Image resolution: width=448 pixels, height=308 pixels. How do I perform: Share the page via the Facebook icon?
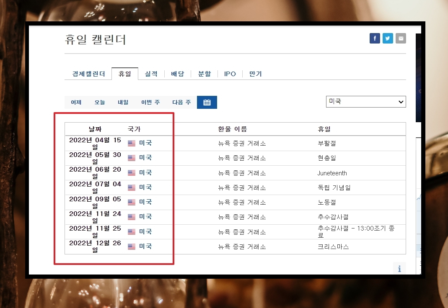coord(375,38)
